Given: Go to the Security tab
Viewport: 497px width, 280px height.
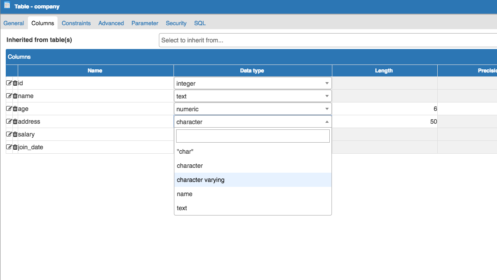Looking at the screenshot, I should (x=176, y=23).
